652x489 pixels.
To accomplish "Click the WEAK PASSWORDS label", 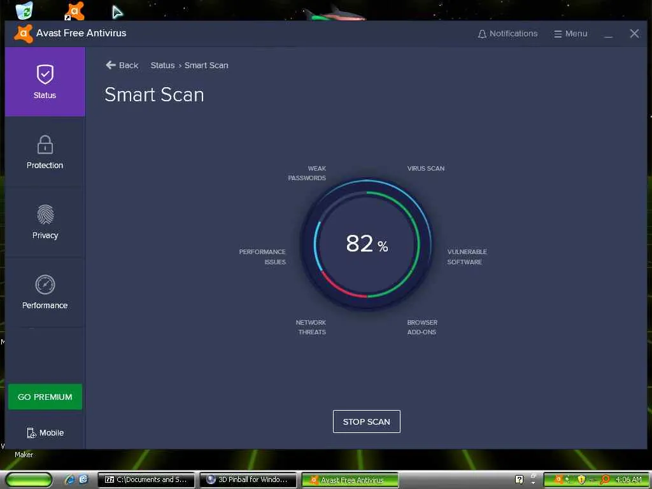I will (307, 173).
